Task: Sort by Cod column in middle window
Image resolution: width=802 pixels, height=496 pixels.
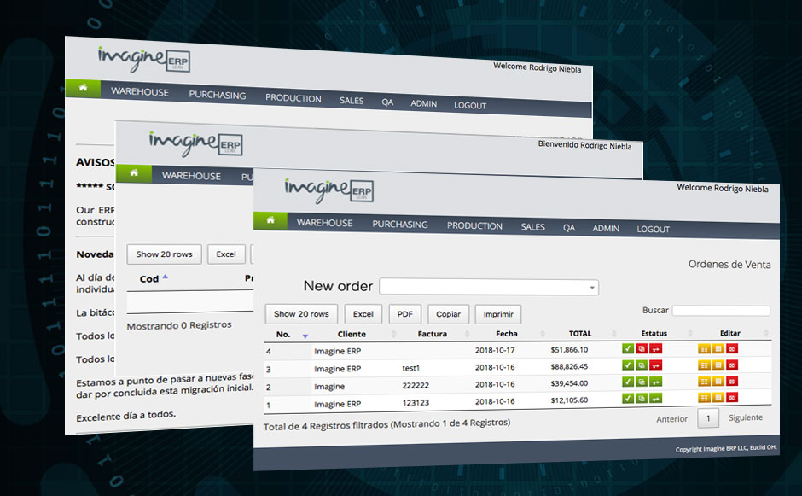Action: coord(154,278)
